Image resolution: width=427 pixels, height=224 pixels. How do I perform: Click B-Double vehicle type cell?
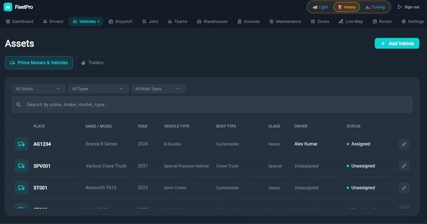pyautogui.click(x=173, y=144)
